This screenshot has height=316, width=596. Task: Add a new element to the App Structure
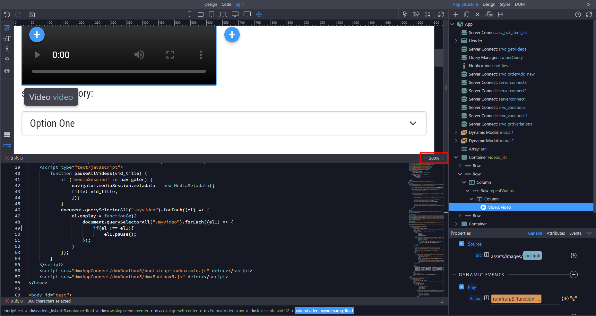point(456,14)
